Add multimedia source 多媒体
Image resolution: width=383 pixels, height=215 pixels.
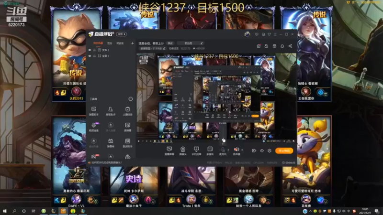(210, 151)
